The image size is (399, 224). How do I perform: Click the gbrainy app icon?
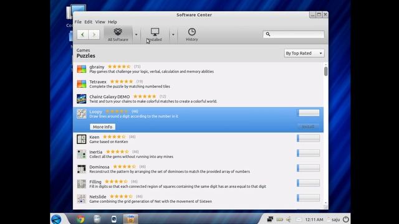82,69
